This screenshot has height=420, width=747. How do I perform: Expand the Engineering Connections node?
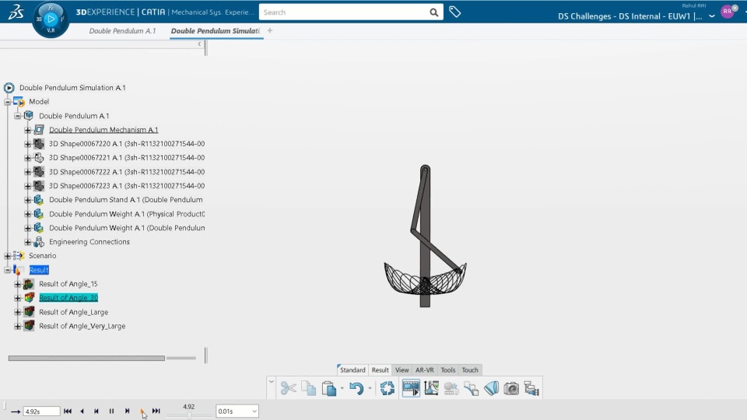[28, 242]
